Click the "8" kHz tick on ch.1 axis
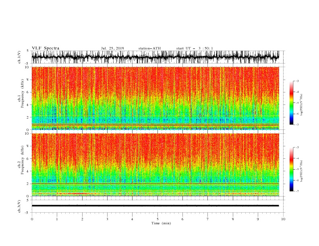The height and width of the screenshot is (246, 319). pos(28,80)
